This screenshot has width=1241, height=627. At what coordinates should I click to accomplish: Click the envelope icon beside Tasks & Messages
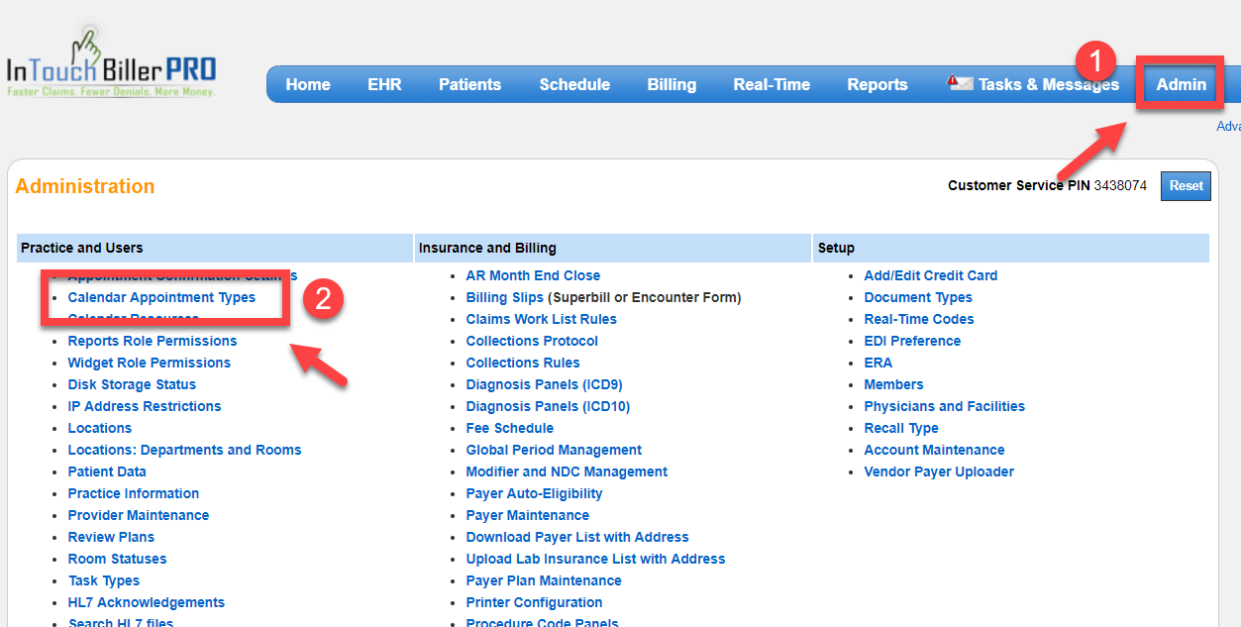coord(960,84)
